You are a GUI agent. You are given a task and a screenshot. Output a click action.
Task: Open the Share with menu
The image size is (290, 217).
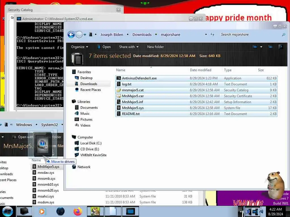129,47
